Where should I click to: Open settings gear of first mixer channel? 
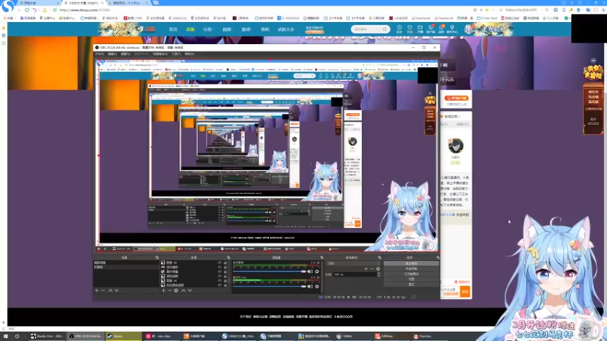[317, 271]
